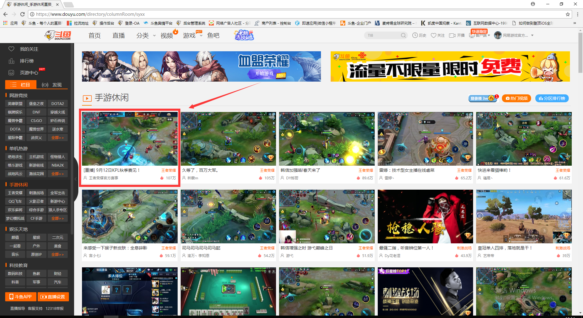Click the 分区排行榜 button
Screen dimensions: 583x318
click(x=552, y=98)
